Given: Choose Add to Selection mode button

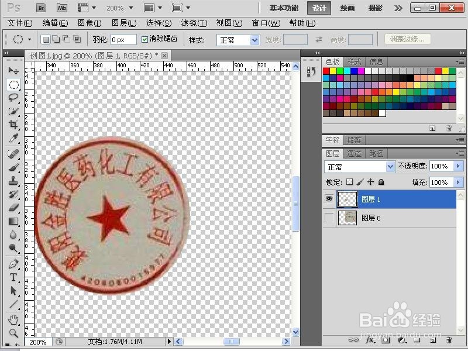Looking at the screenshot, I should point(56,39).
